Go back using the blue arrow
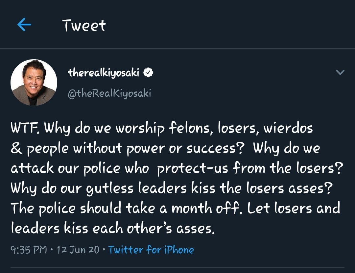This screenshot has width=355, height=273. (x=24, y=24)
